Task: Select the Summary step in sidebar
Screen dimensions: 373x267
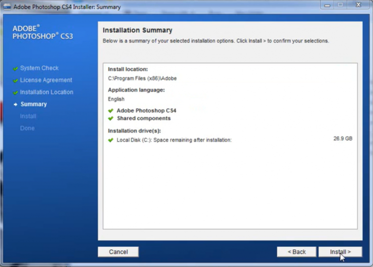Action: pos(34,104)
